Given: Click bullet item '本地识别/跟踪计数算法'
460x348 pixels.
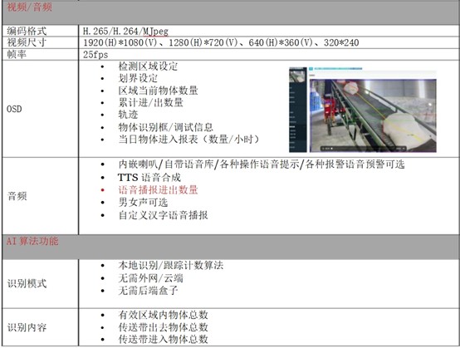Looking at the screenshot, I should [x=170, y=265].
